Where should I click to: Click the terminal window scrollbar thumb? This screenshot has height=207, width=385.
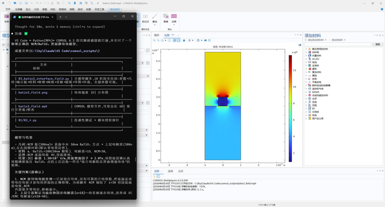tap(135, 159)
